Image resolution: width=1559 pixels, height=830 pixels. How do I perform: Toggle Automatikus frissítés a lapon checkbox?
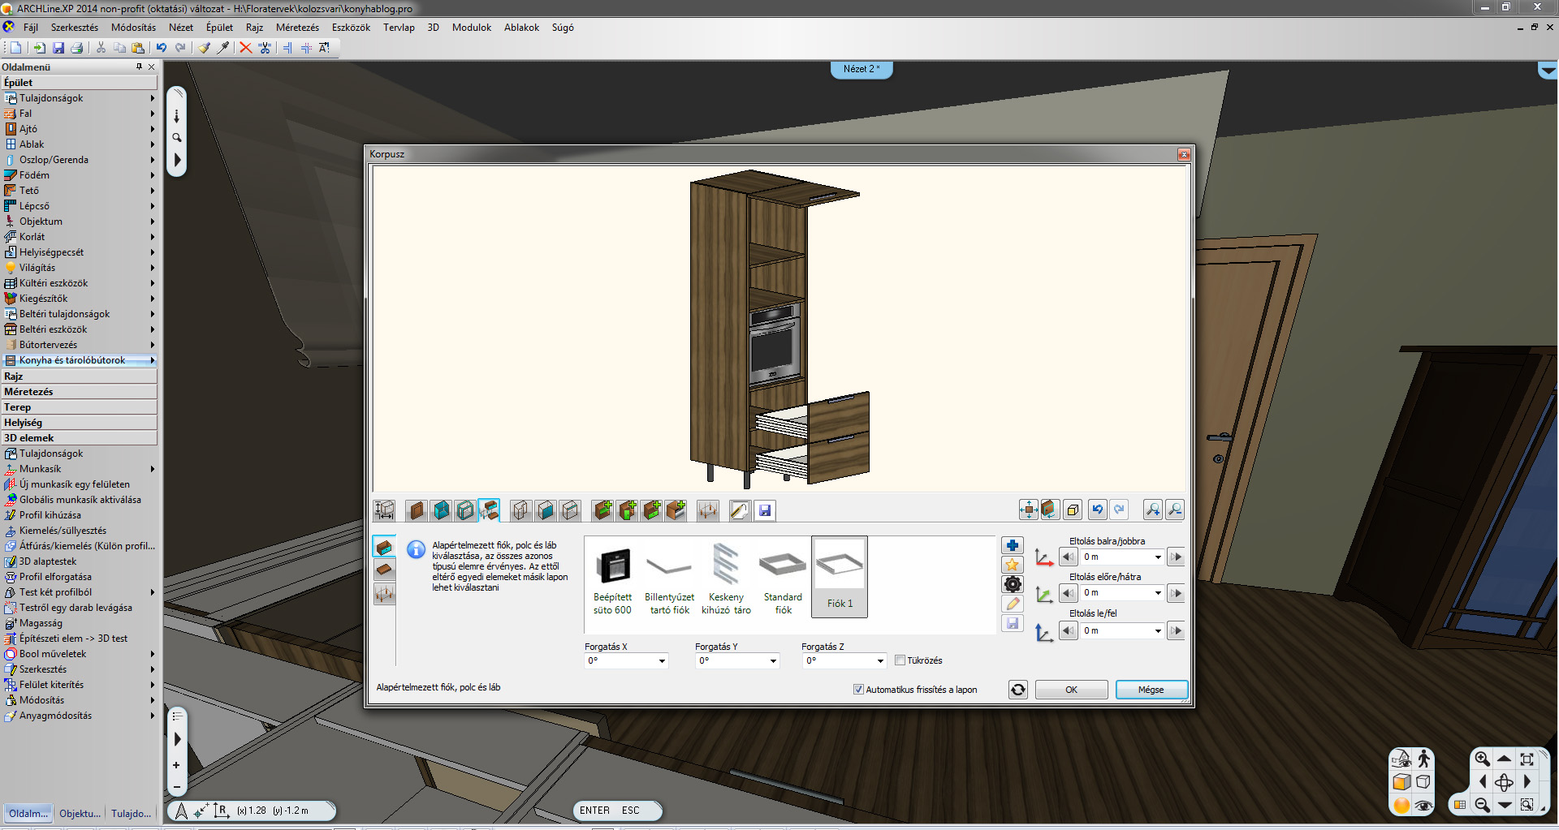click(858, 690)
